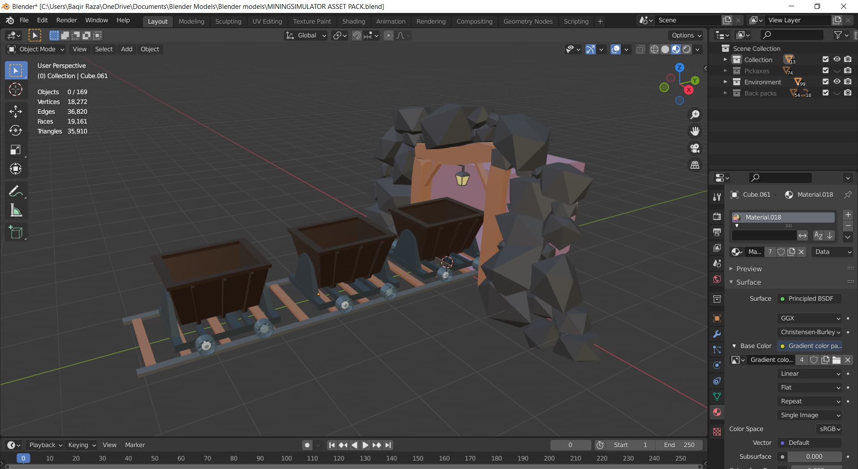Select the Move tool in the viewport toolbar
Screen dimensions: 858x469
pos(16,111)
